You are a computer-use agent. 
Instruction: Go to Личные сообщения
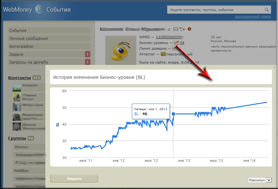[49, 38]
